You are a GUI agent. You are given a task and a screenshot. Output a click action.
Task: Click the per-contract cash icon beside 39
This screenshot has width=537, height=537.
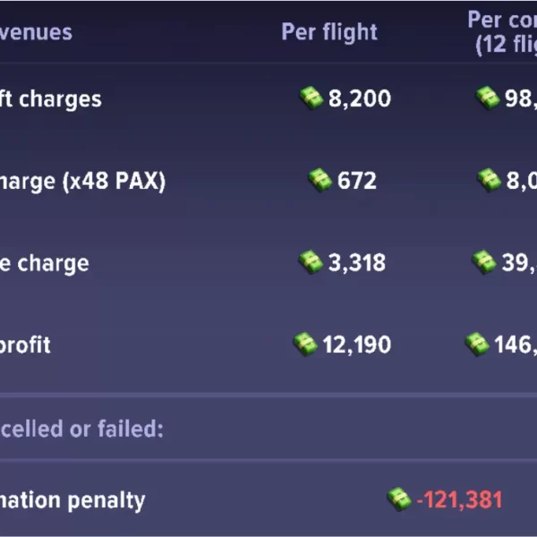tap(483, 262)
